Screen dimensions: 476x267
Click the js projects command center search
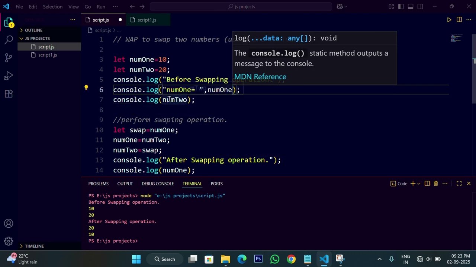point(241,7)
